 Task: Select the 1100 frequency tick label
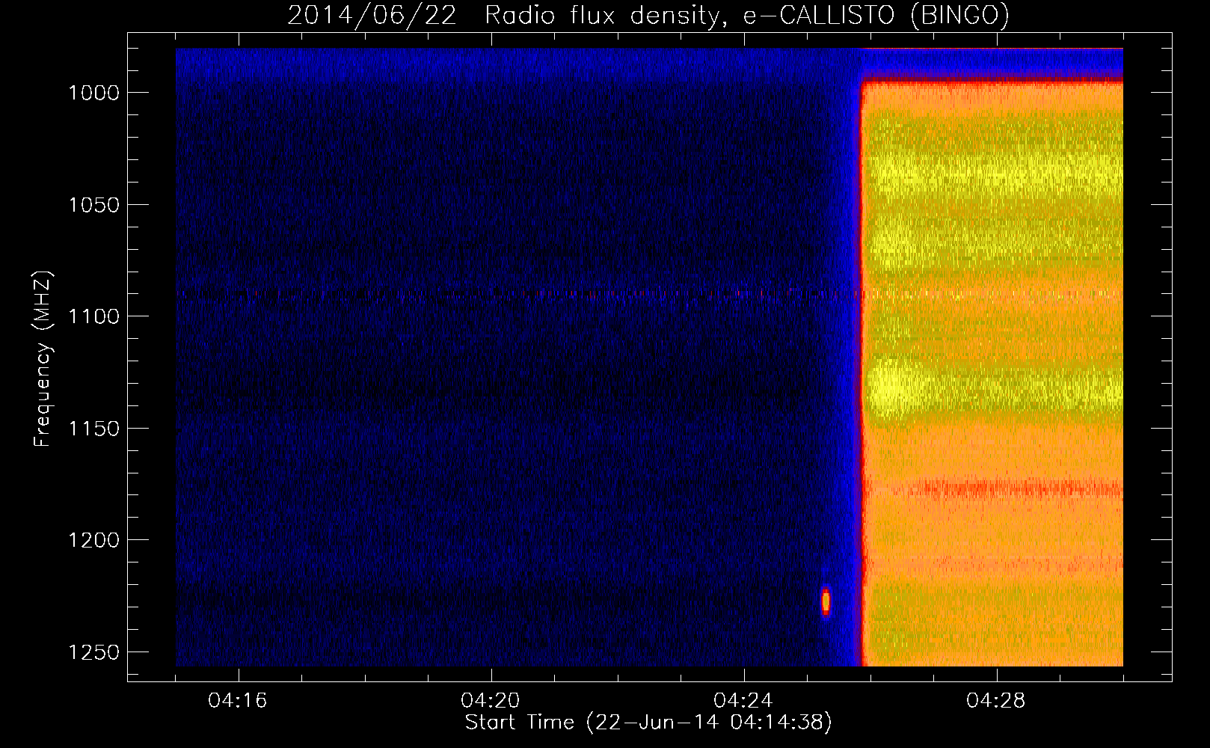93,316
